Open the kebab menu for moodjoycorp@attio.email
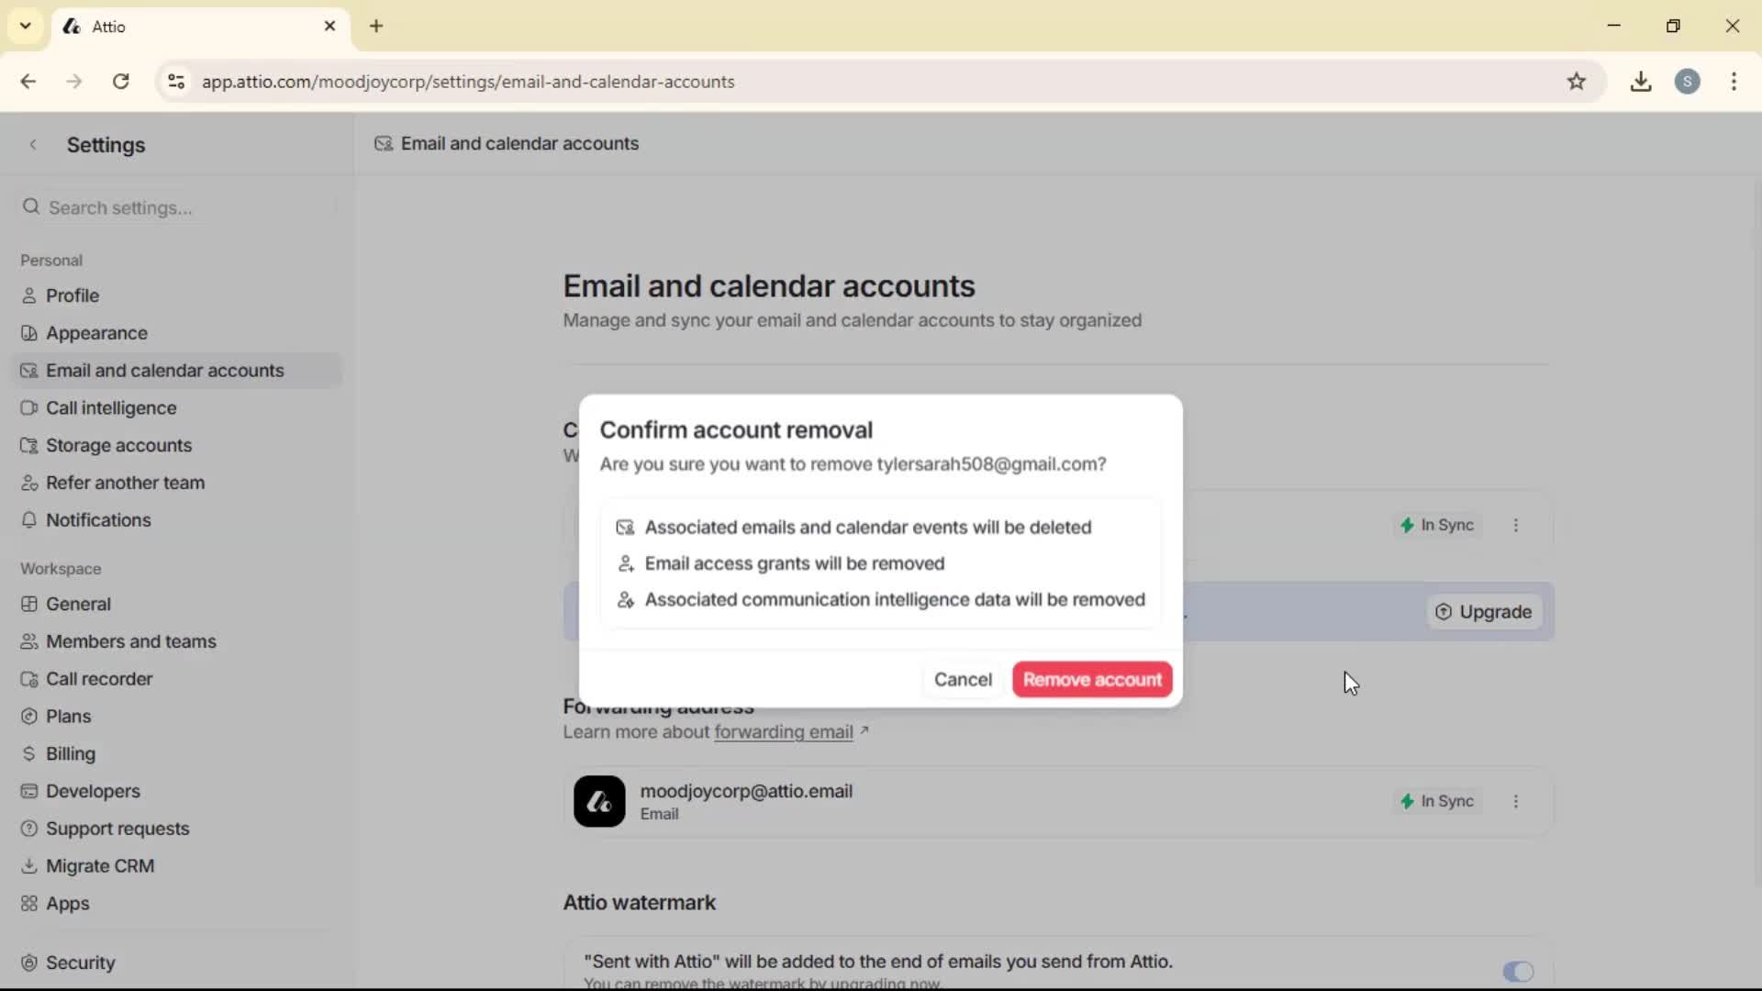 pos(1516,801)
